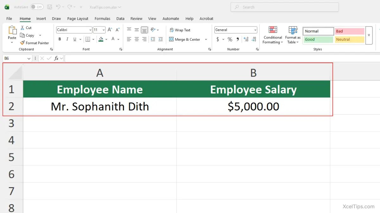Image resolution: width=380 pixels, height=213 pixels.
Task: Open the Calibri font name dropdown
Action: pyautogui.click(x=90, y=30)
